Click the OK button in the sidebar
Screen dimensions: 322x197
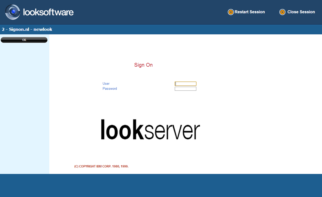[24, 40]
